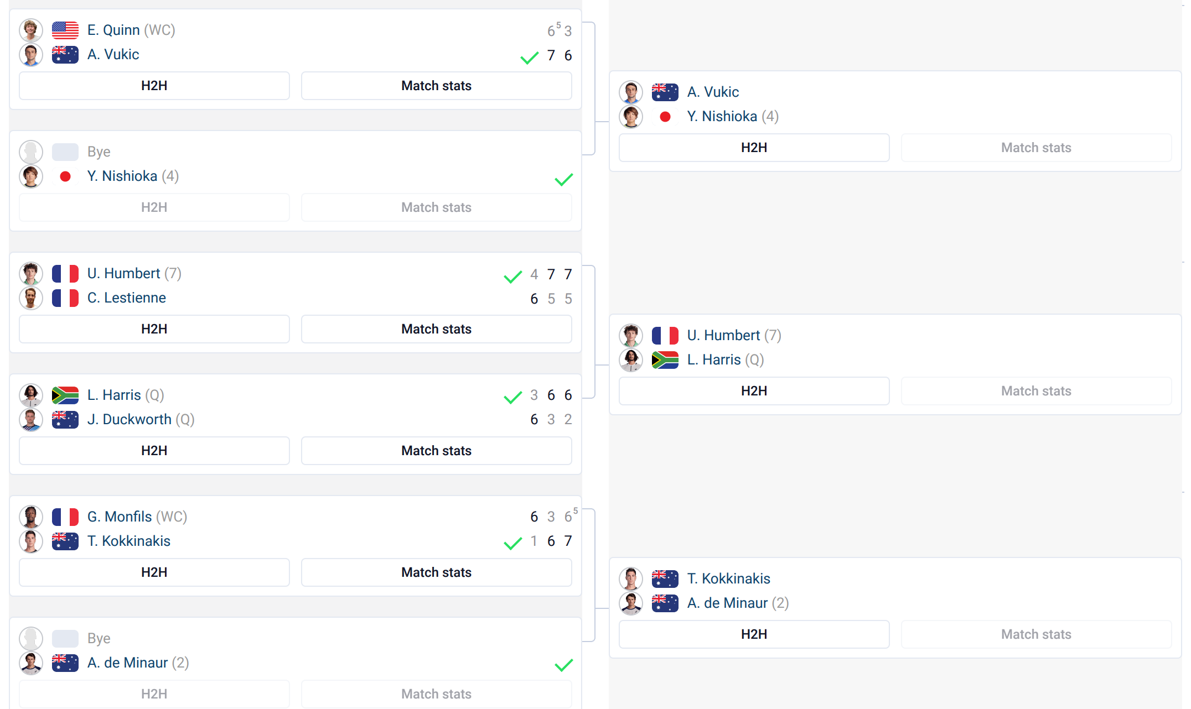Click the winner checkmark next to A. Vukic

[529, 58]
